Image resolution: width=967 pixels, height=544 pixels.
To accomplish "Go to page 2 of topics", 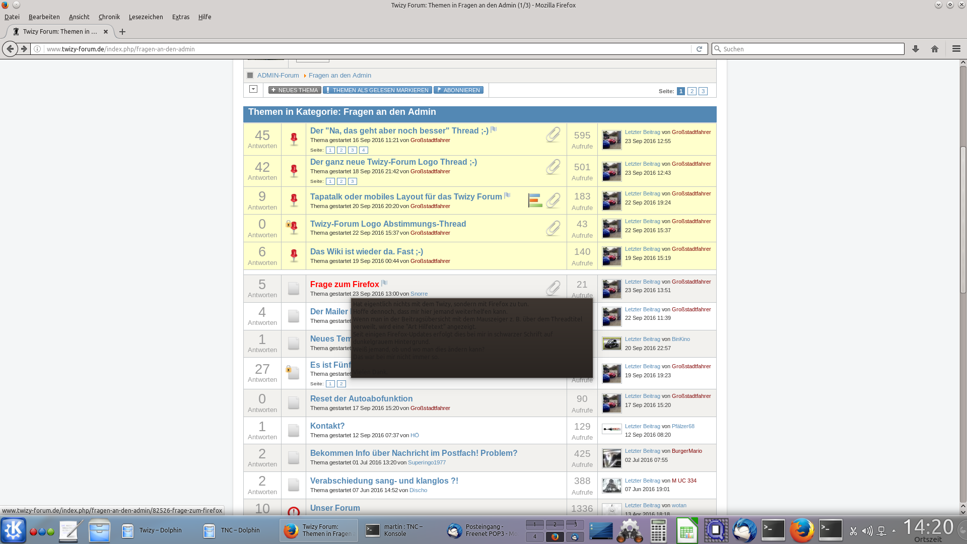I will point(692,91).
